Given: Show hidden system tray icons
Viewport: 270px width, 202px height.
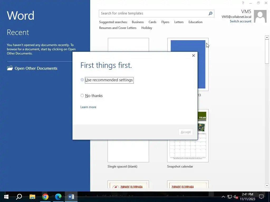Looking at the screenshot, I should coord(223,197).
